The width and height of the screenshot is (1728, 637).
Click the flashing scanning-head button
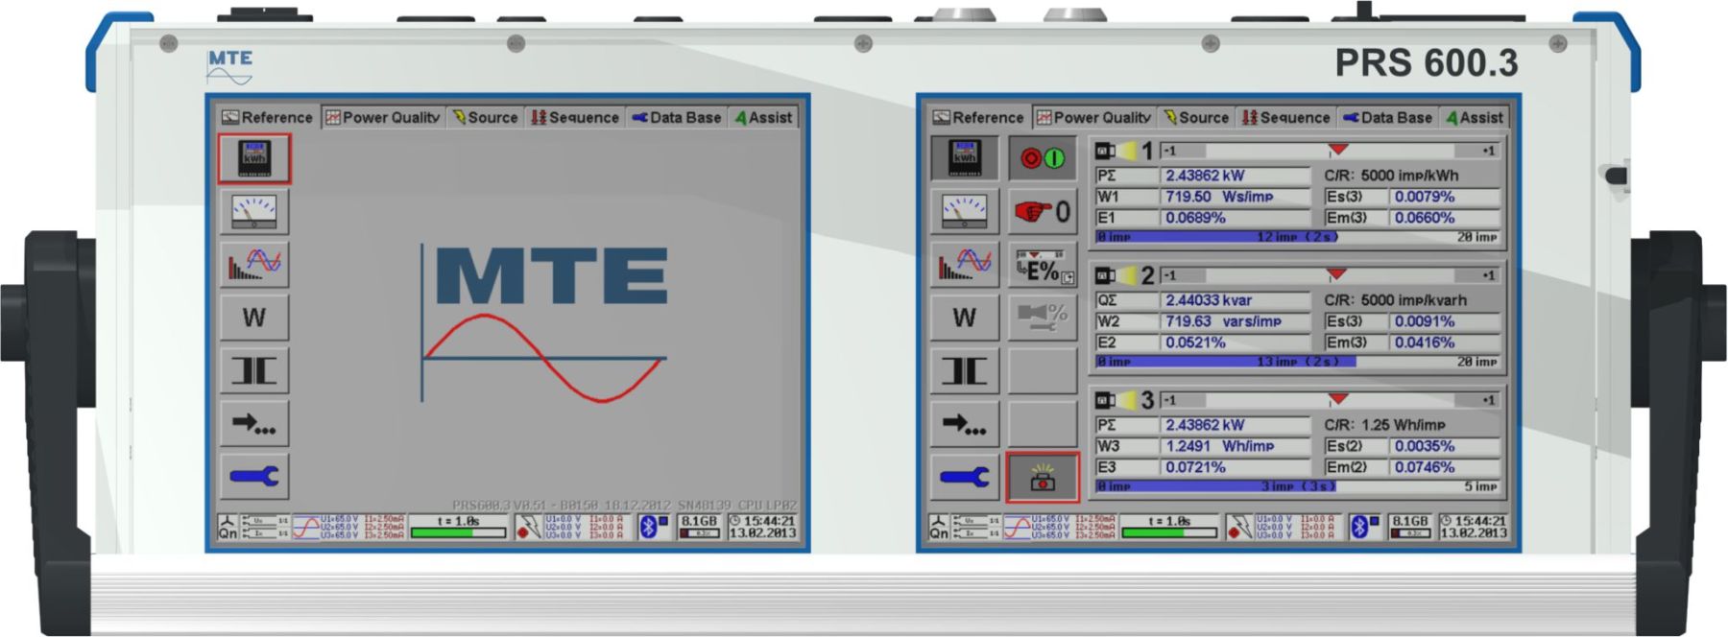(x=1043, y=477)
